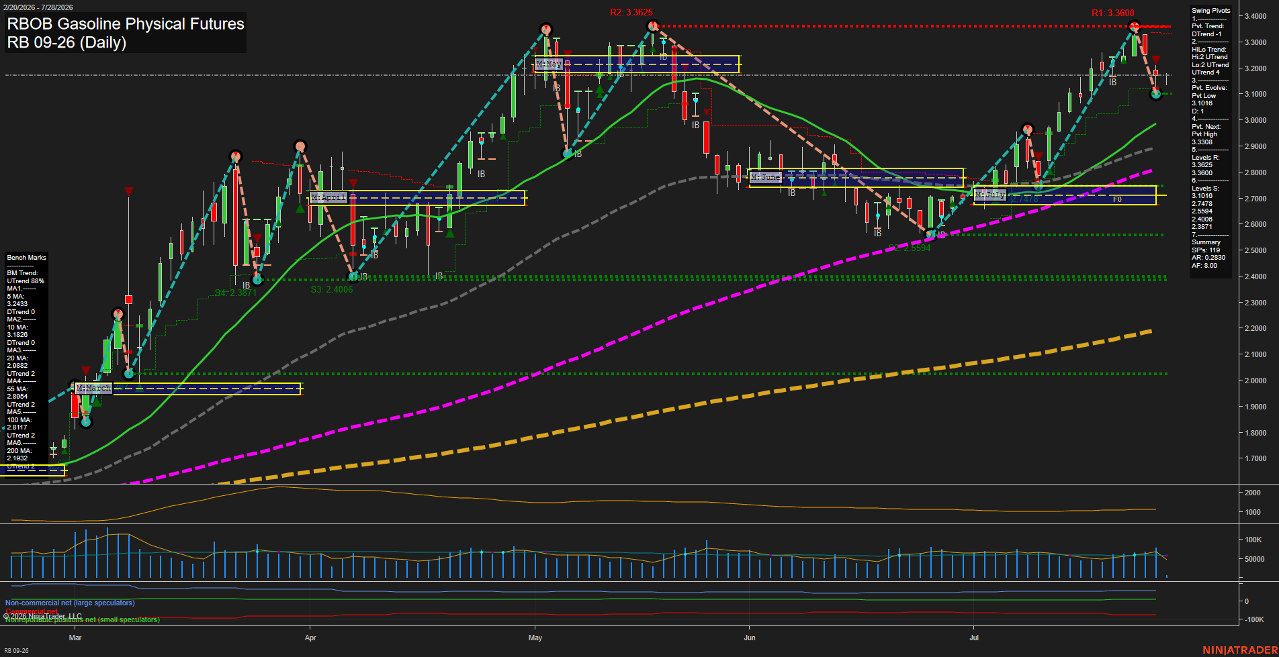Screen dimensions: 1279x657
Task: Click the Bench Marks panel heading
Action: coord(27,258)
